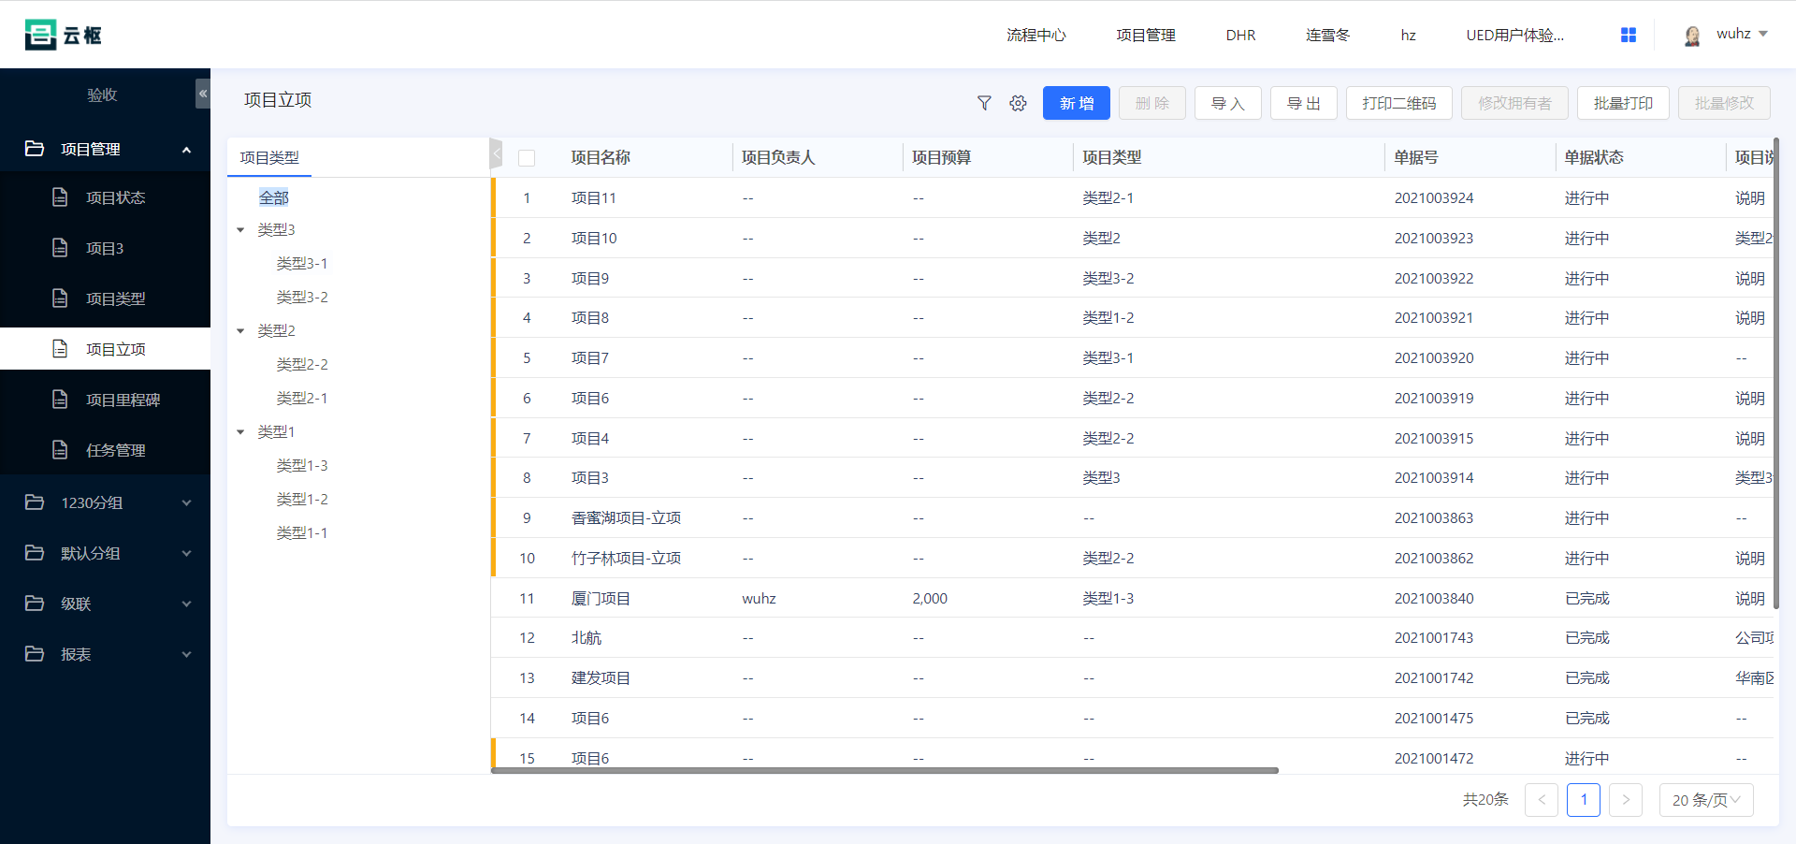
Task: Open DHR in top navigation
Action: (x=1241, y=35)
